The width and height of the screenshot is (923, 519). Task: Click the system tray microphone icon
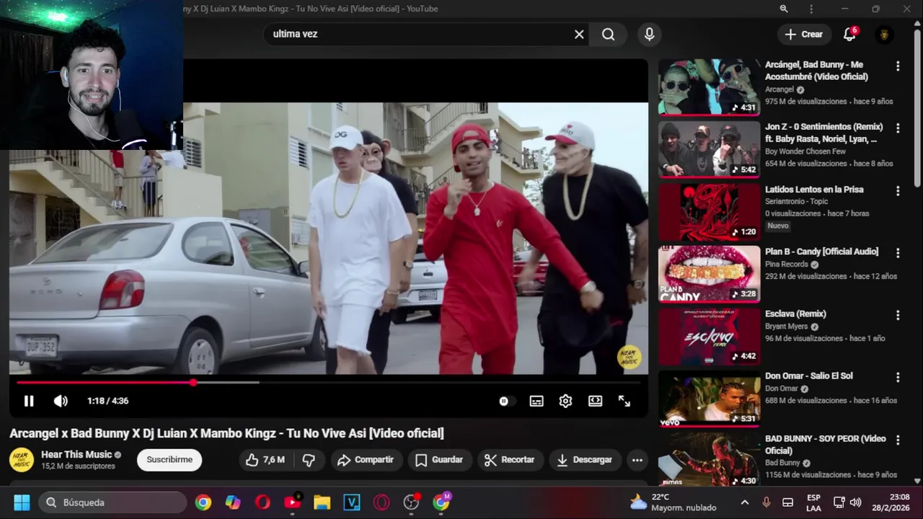[x=767, y=502]
